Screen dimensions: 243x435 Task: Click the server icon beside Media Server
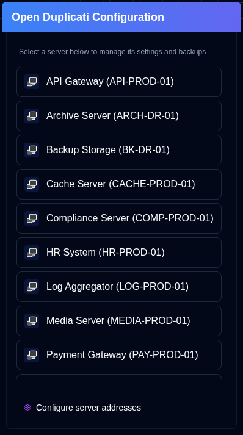point(32,321)
